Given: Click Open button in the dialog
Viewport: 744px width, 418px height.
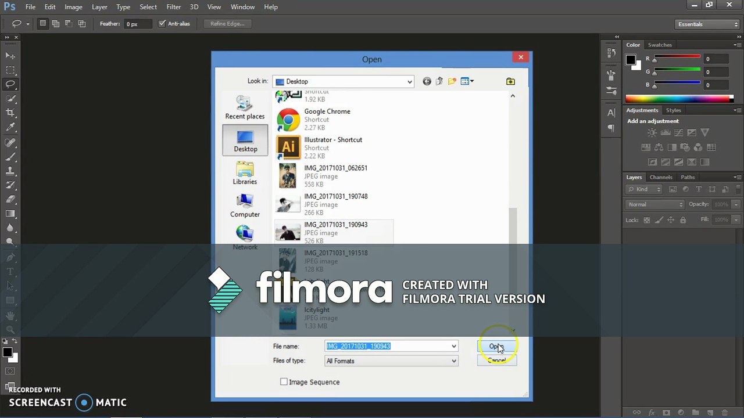Looking at the screenshot, I should (496, 346).
